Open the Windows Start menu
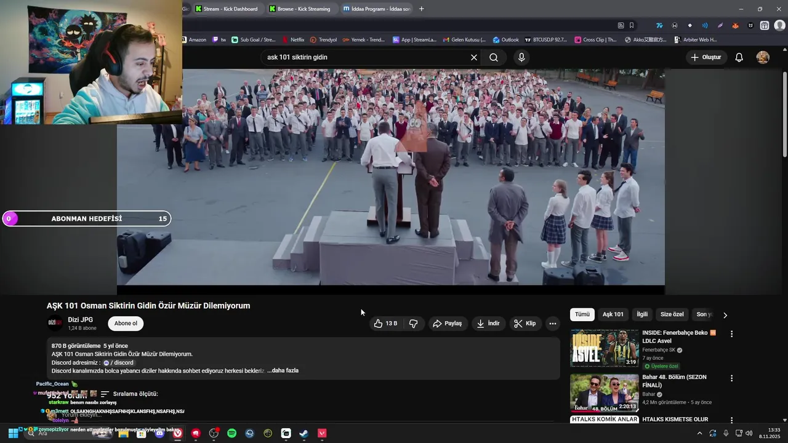Screen dimensions: 788x443 coord(13,433)
